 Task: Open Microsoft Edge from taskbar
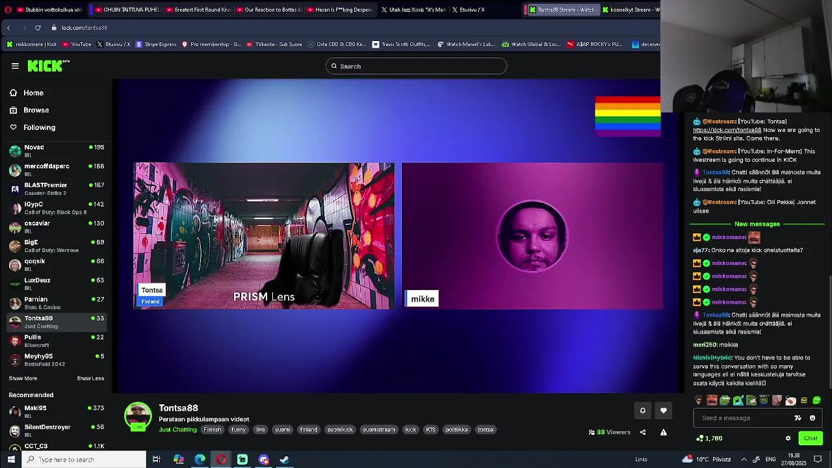coord(200,460)
